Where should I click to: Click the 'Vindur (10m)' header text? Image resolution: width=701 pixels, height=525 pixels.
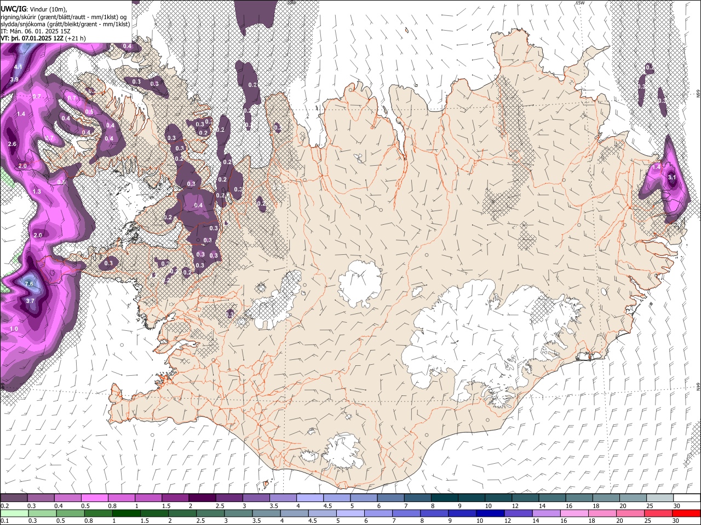pyautogui.click(x=49, y=9)
